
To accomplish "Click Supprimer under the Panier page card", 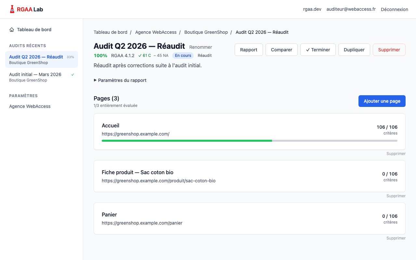I will click(396, 238).
